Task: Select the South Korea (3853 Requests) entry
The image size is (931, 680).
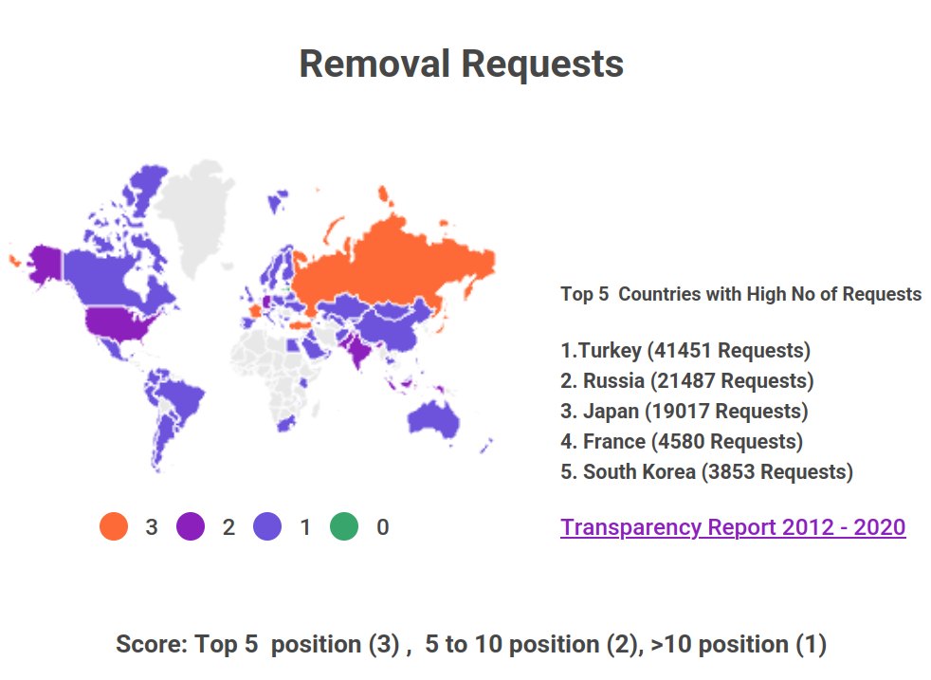Action: point(706,472)
